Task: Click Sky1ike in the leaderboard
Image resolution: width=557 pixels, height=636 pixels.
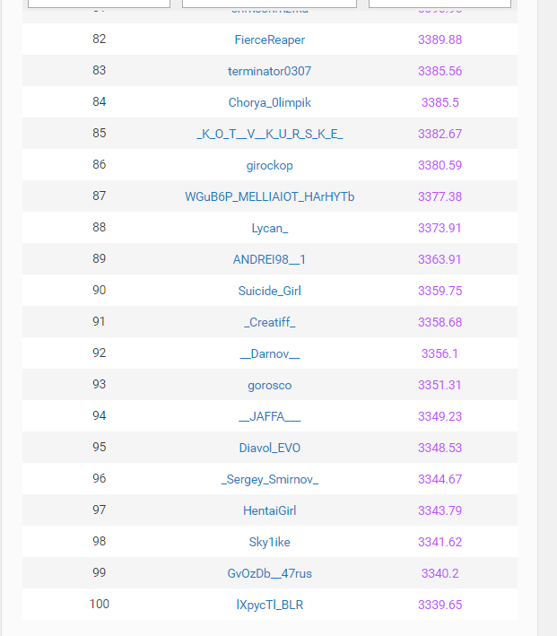Action: pos(269,542)
